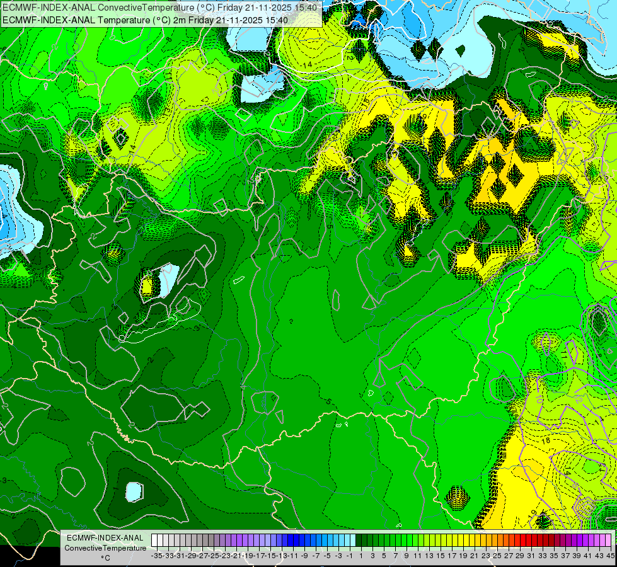This screenshot has width=617, height=567.
Task: Click the -9 value on the legend scale
Action: coord(304,556)
